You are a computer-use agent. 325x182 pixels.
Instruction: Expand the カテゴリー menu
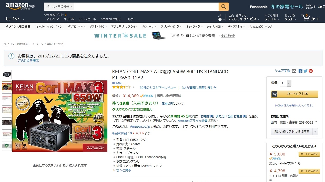pyautogui.click(x=15, y=19)
